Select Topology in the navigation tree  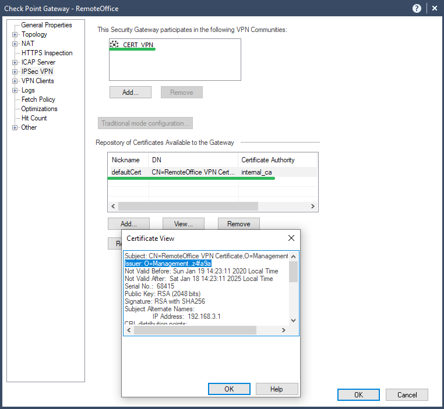click(34, 34)
